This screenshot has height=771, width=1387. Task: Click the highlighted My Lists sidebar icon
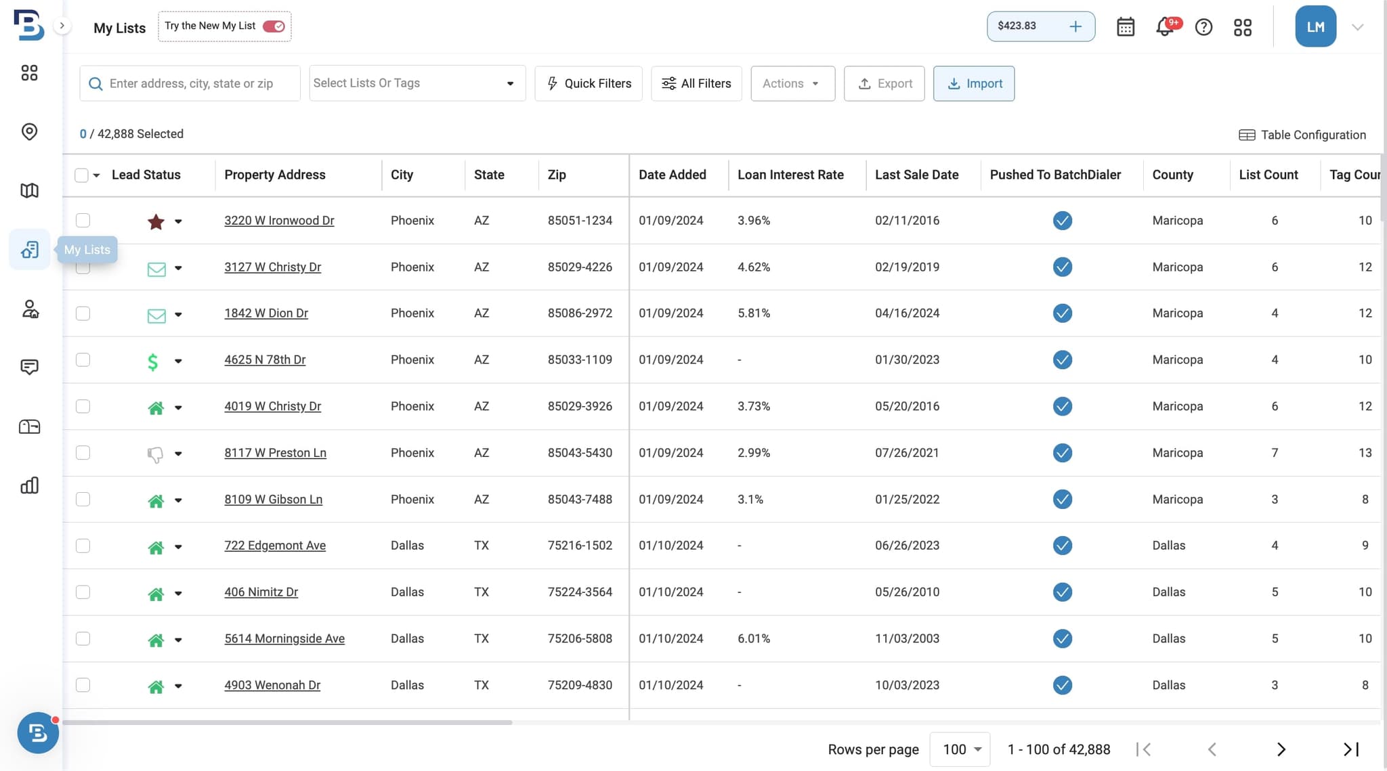click(x=28, y=249)
